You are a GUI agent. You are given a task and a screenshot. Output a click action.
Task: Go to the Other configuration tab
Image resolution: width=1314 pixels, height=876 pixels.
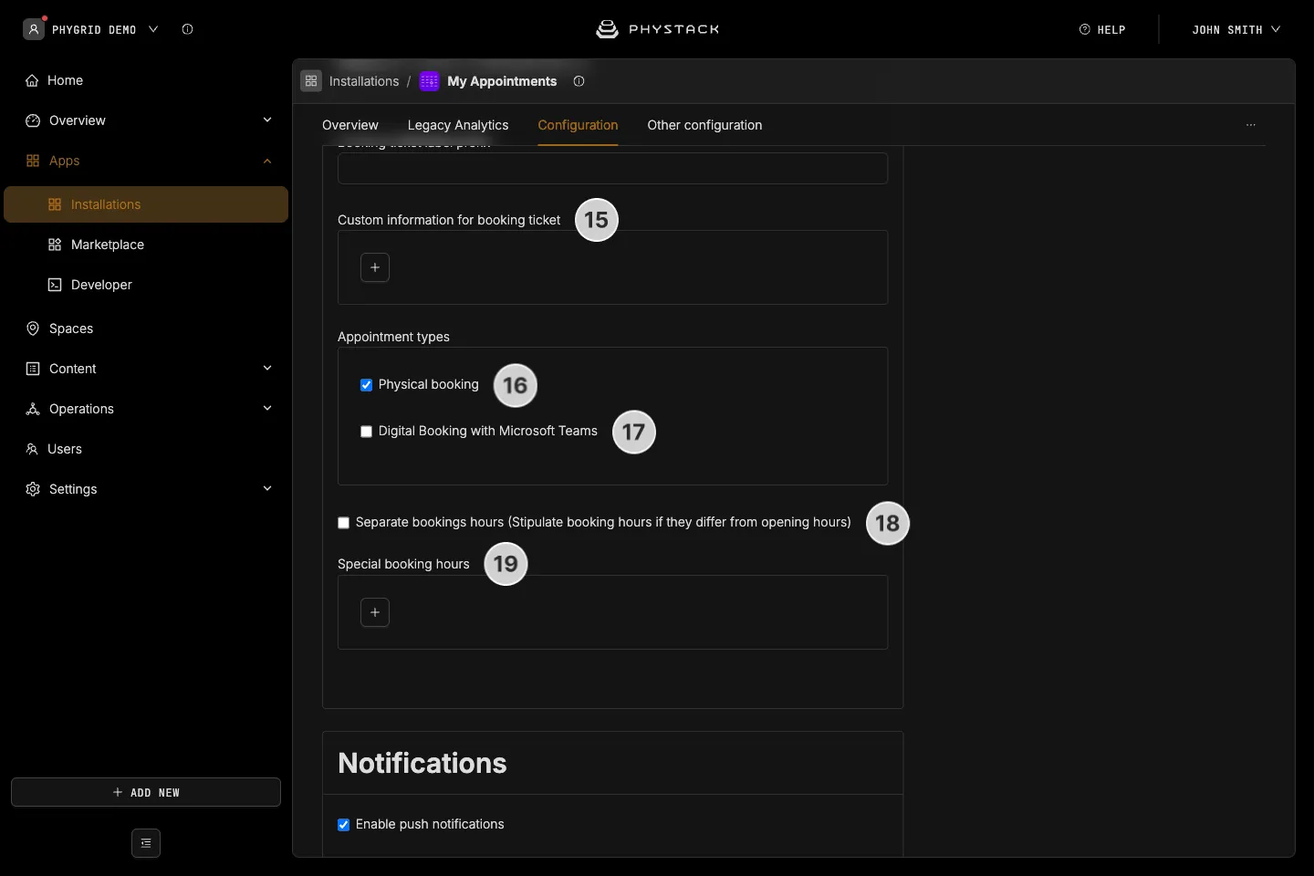[x=704, y=125]
